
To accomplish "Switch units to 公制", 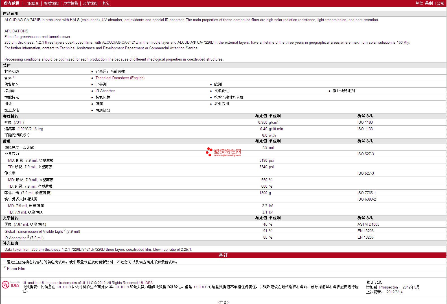I will 441,3.
